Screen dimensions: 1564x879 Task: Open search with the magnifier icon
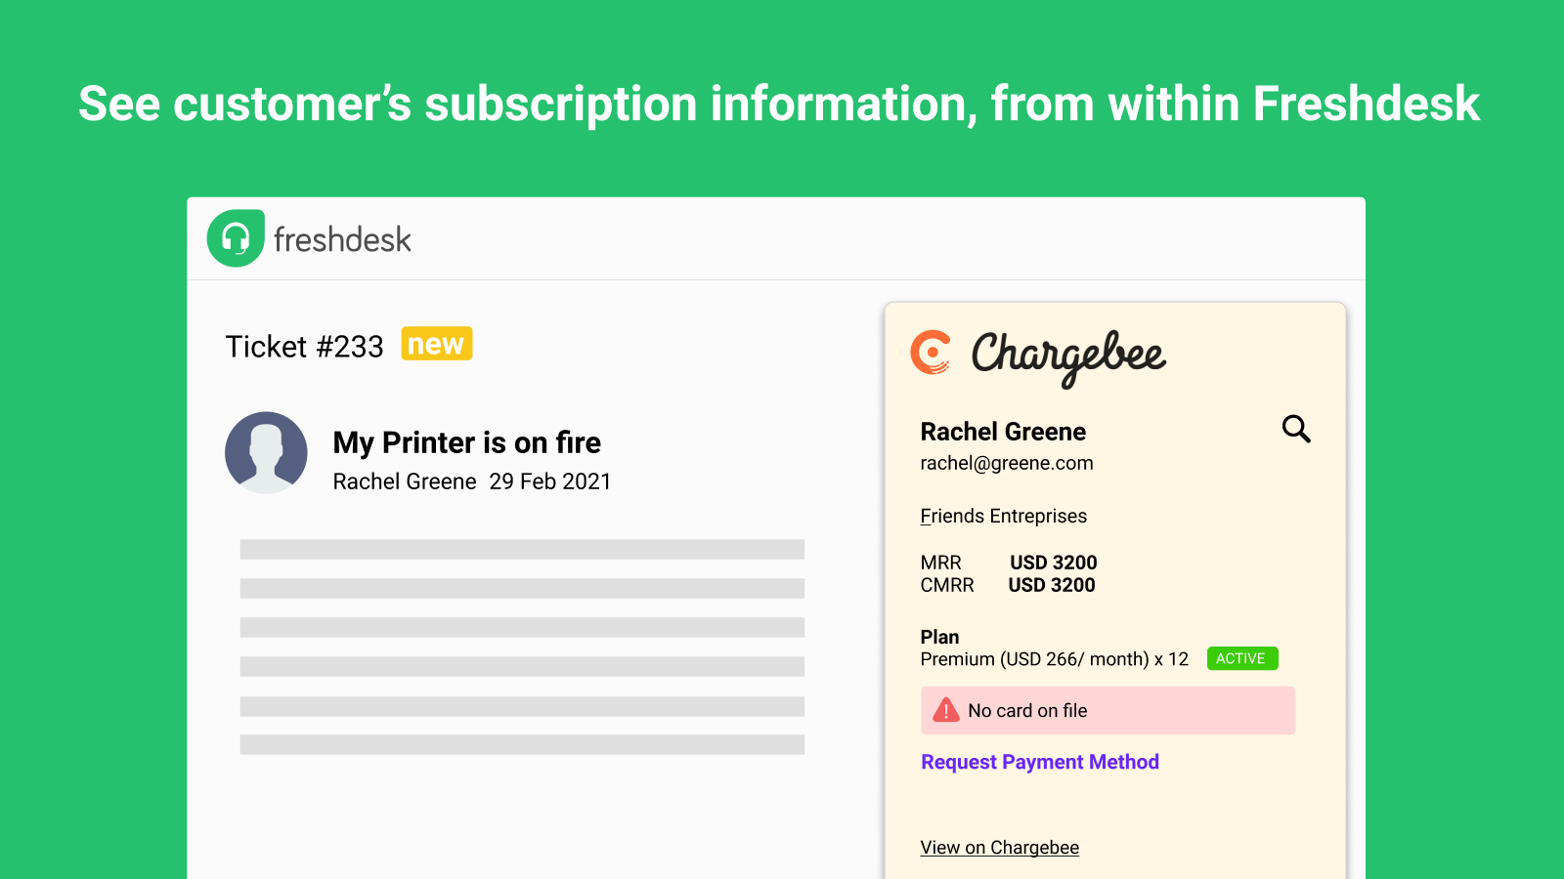tap(1296, 429)
